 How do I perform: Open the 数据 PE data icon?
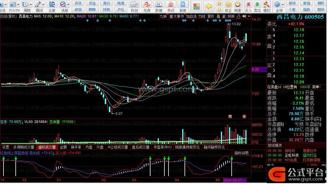click(159, 4)
